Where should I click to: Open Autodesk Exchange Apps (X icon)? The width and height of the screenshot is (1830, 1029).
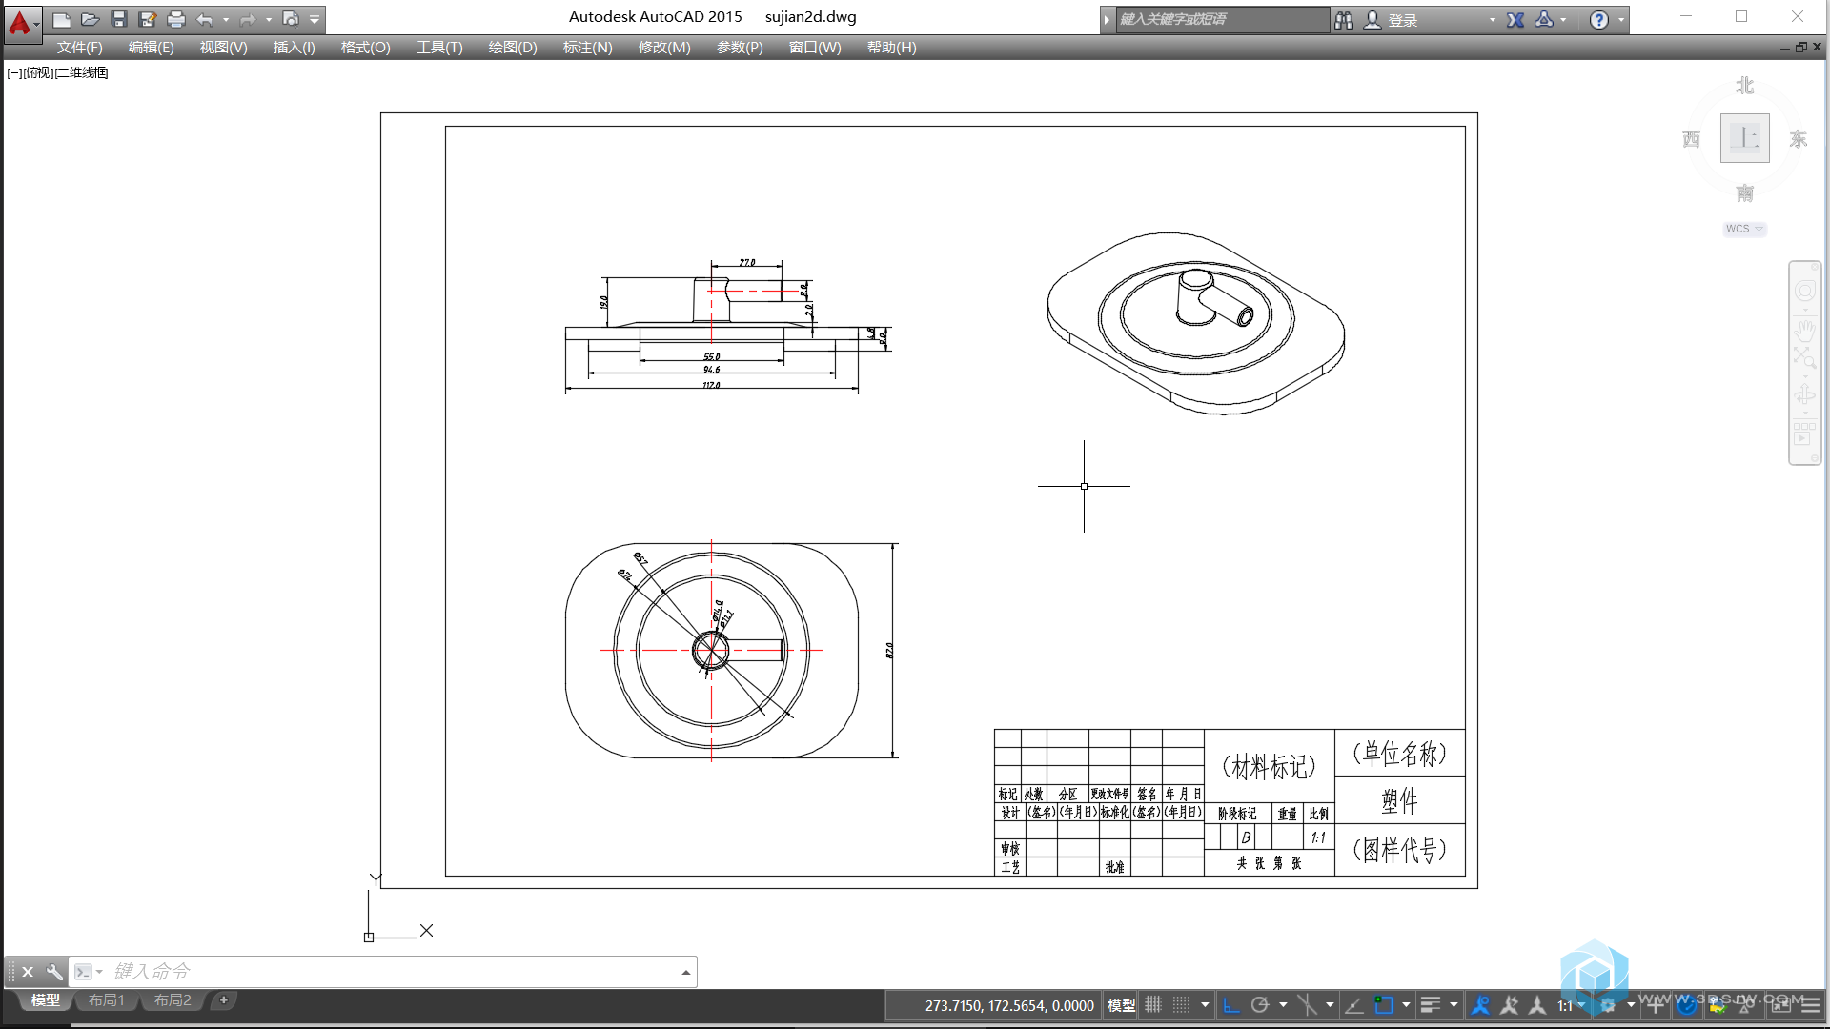click(1515, 20)
